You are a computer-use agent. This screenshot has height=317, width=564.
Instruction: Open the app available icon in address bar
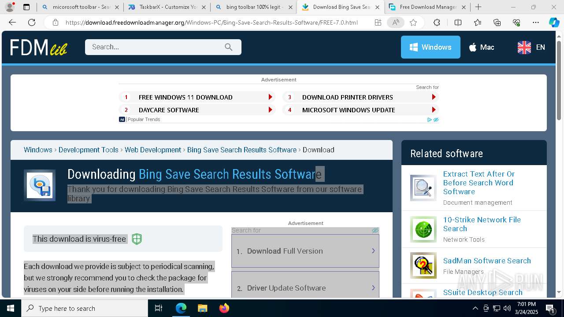378,22
